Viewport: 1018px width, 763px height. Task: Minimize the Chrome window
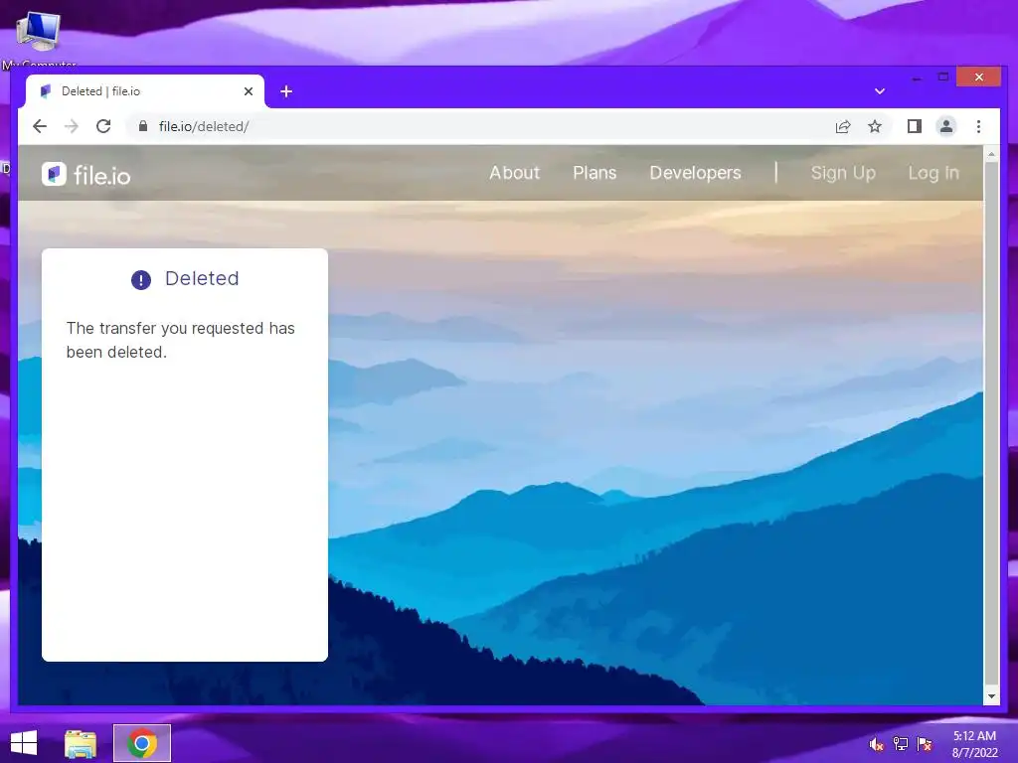click(917, 77)
